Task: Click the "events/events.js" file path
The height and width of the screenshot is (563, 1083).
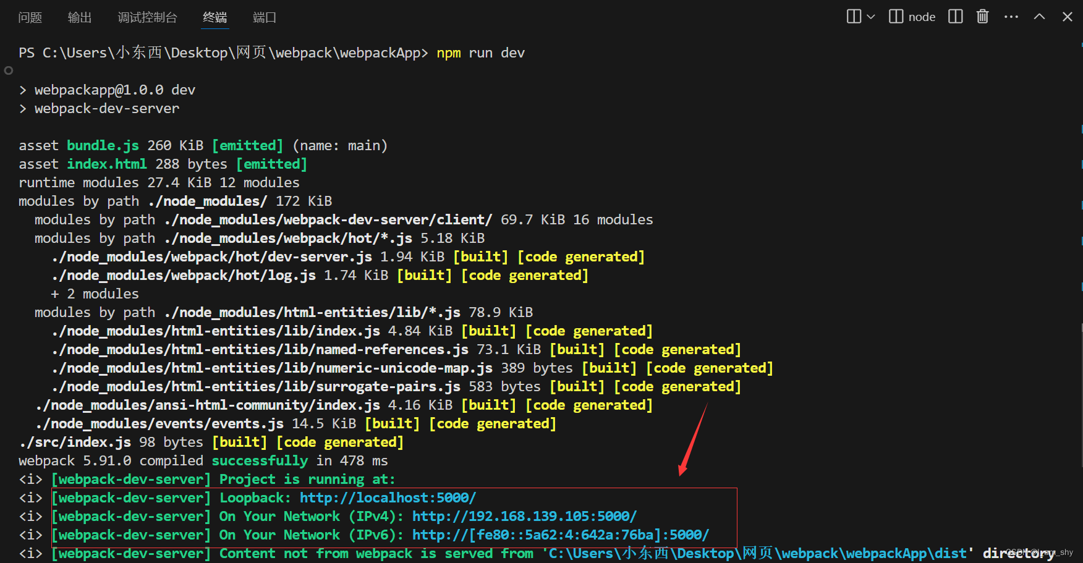Action: click(x=159, y=424)
